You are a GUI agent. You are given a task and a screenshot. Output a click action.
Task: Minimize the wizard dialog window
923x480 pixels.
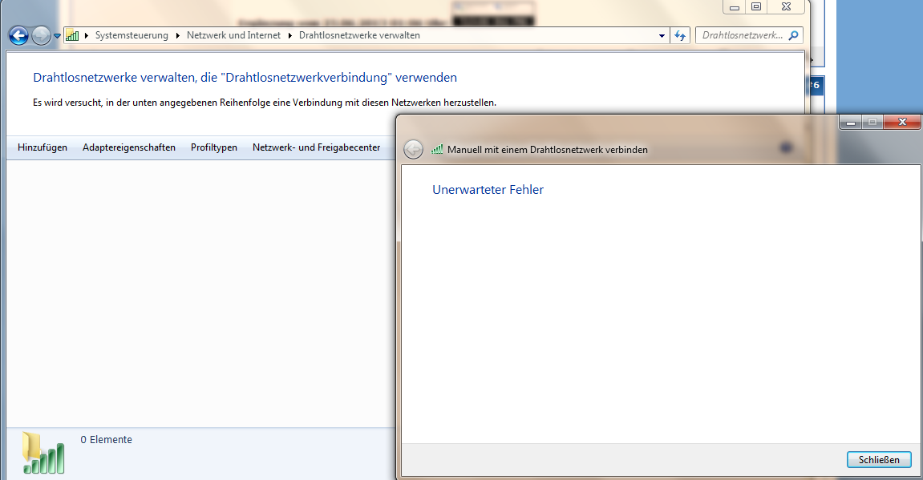851,122
